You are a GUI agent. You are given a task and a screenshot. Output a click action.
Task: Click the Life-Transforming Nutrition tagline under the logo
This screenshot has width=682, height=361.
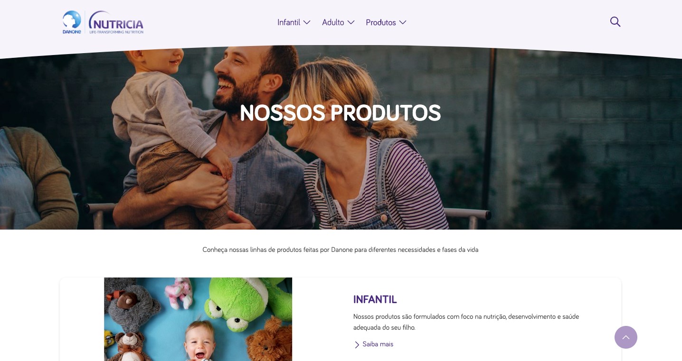pyautogui.click(x=116, y=32)
